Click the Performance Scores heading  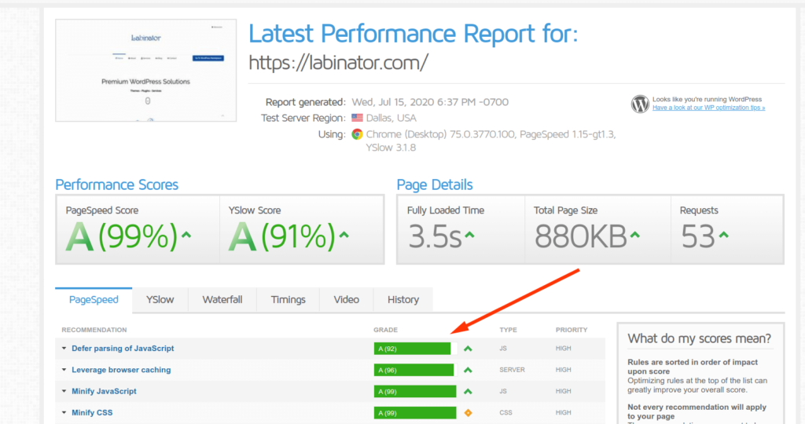(x=116, y=185)
